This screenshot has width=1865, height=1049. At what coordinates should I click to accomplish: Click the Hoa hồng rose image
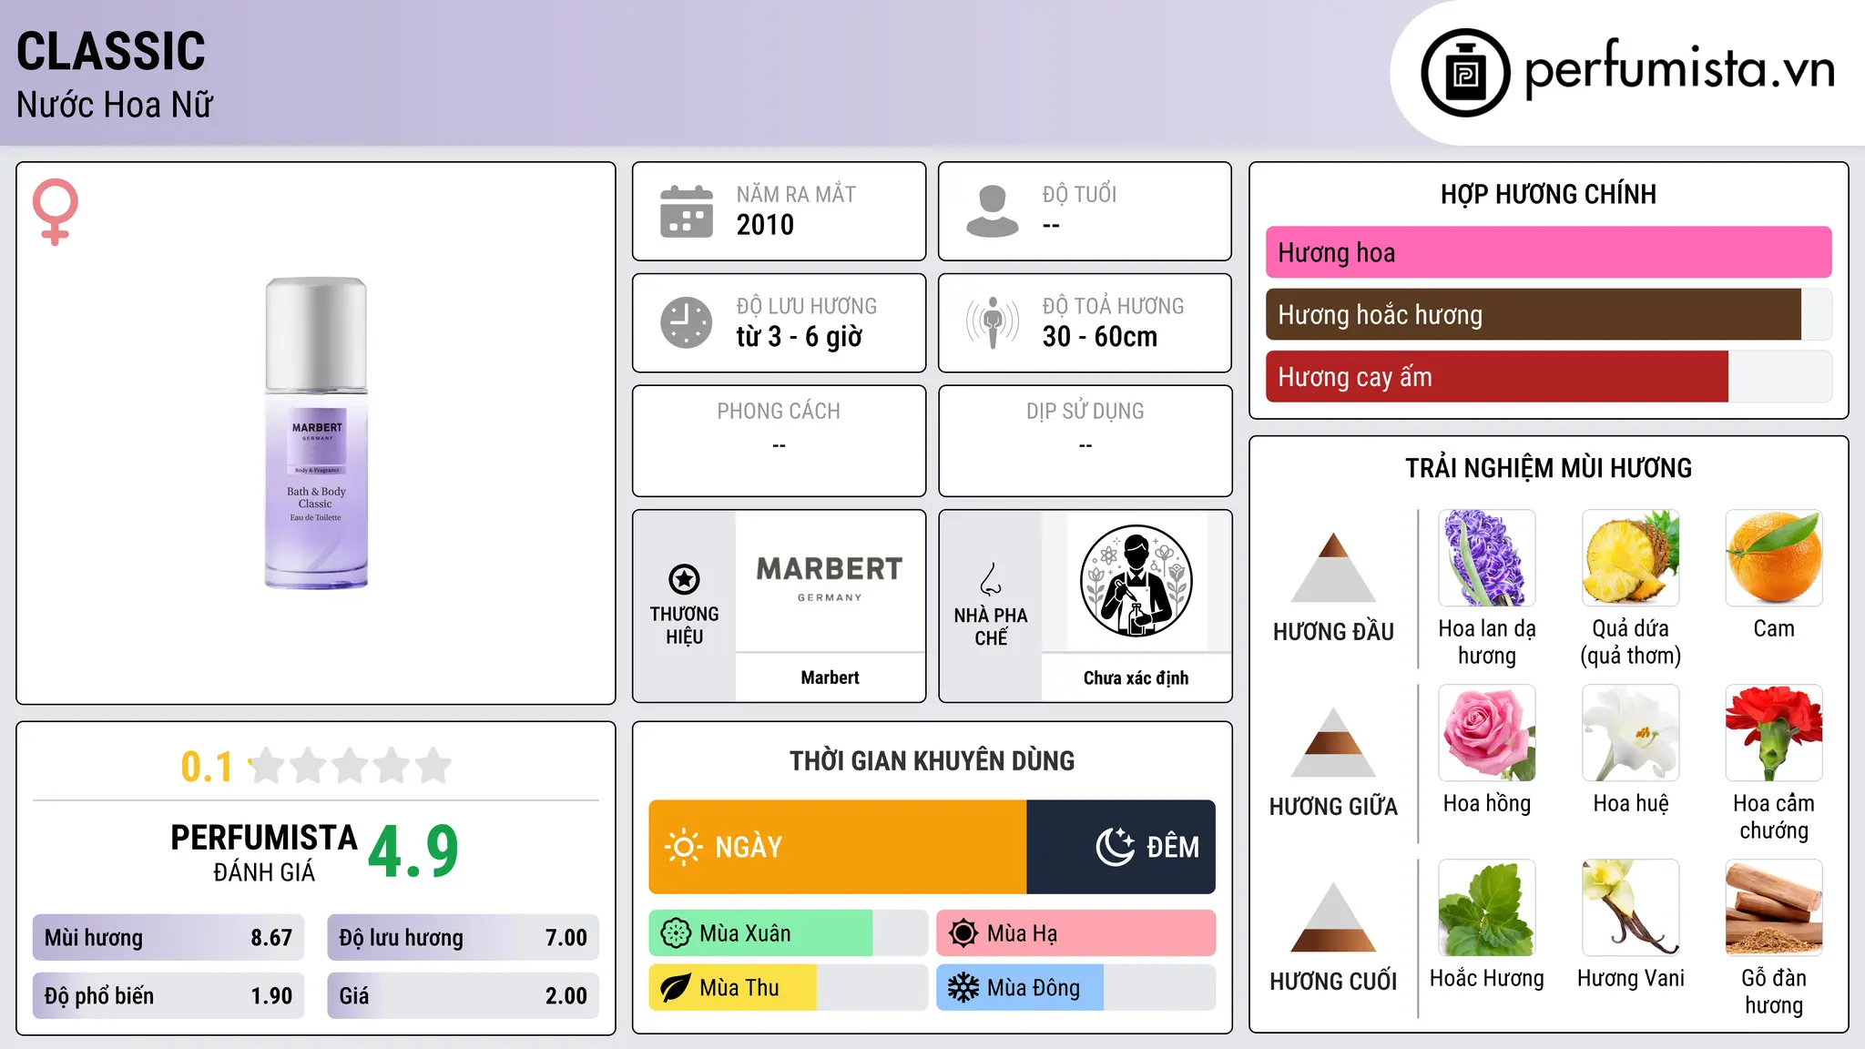click(1487, 733)
